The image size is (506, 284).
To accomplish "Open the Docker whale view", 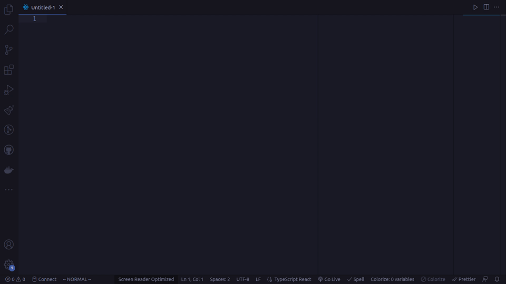I will tap(9, 170).
